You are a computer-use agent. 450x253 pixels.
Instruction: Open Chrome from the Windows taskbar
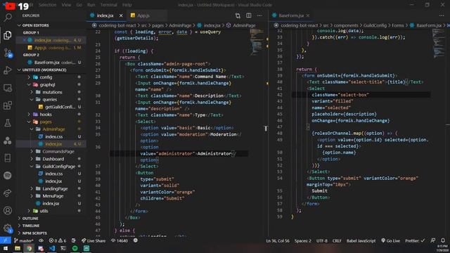tap(29, 248)
